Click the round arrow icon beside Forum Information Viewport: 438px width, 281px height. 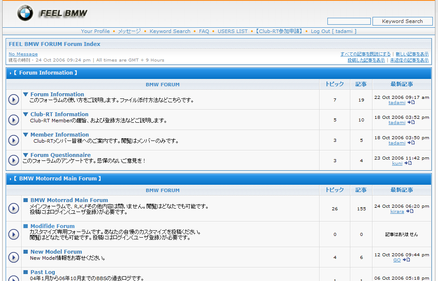13,99
